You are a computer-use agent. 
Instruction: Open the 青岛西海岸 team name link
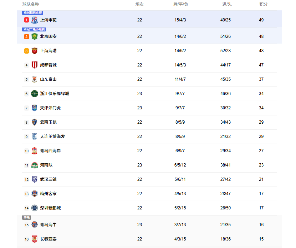pos(50,151)
